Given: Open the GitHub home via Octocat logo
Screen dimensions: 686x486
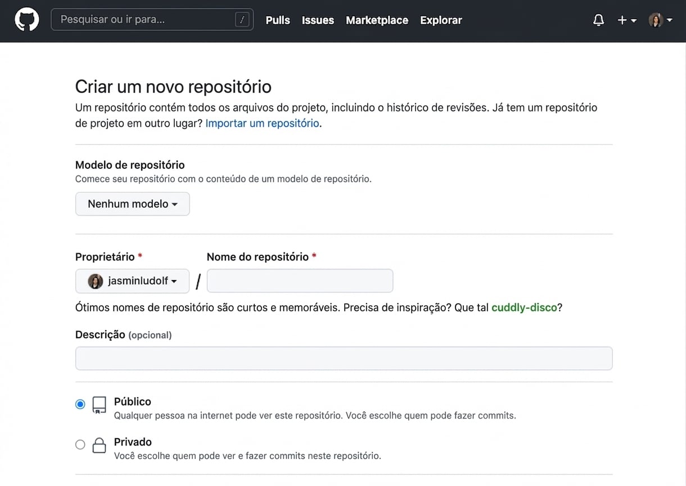Looking at the screenshot, I should click(26, 20).
